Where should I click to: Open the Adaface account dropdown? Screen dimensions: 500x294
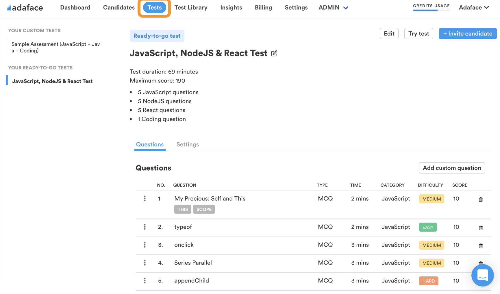pos(474,7)
